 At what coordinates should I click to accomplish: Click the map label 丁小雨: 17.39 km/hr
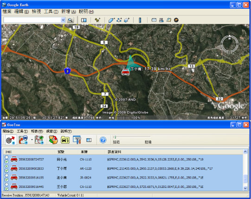point(150,69)
